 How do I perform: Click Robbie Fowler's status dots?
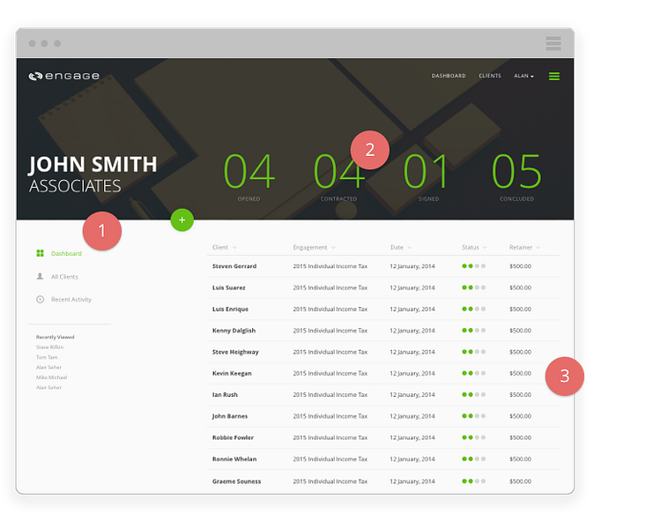pyautogui.click(x=474, y=437)
